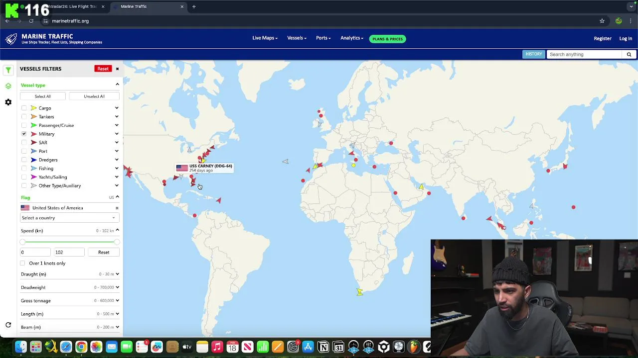Image resolution: width=638 pixels, height=358 pixels.
Task: Click the military ship marker near Puerto Rico
Action: 218,200
